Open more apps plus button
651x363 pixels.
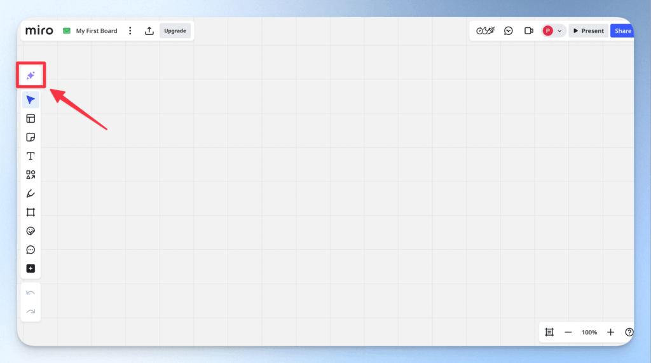click(x=31, y=268)
